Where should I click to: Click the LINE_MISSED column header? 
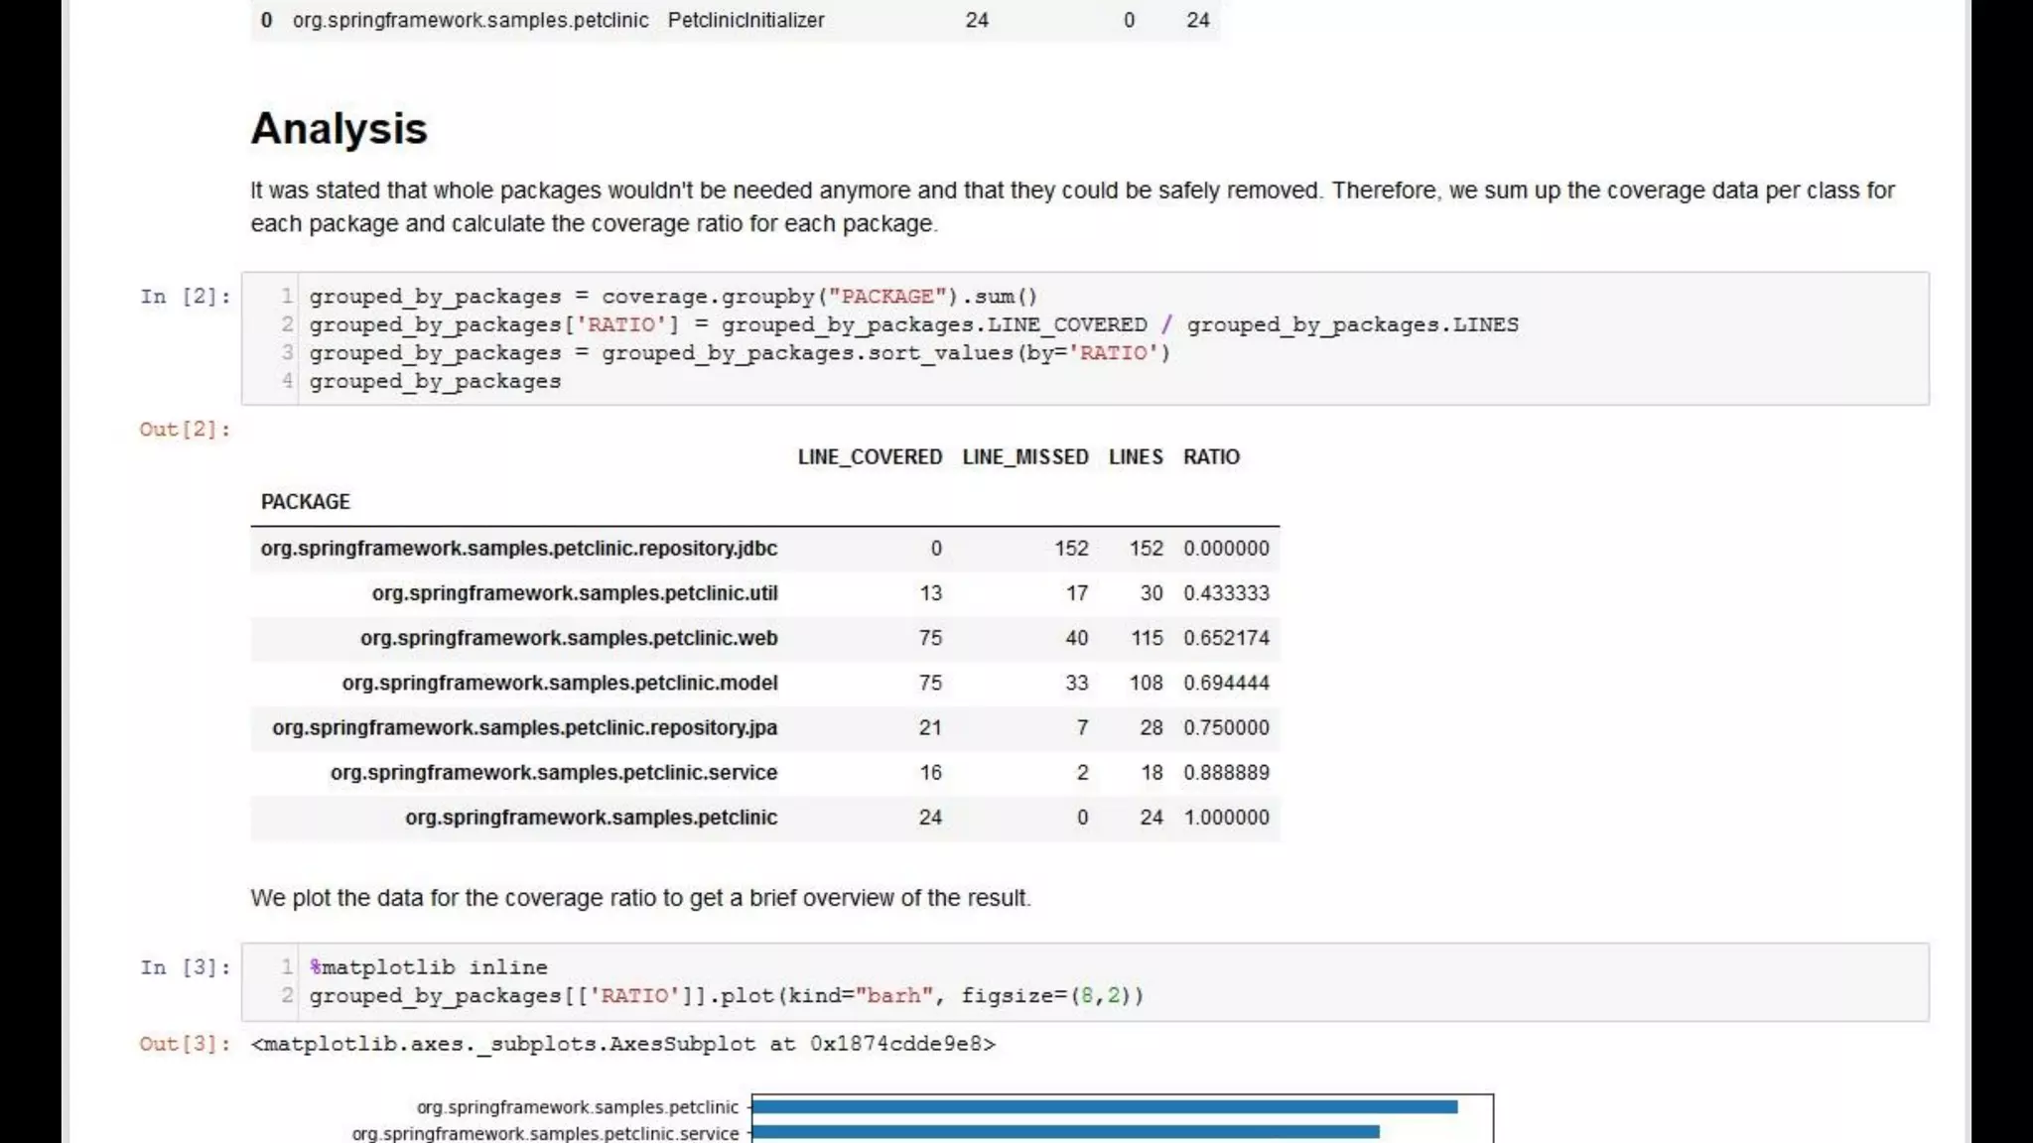coord(1024,457)
